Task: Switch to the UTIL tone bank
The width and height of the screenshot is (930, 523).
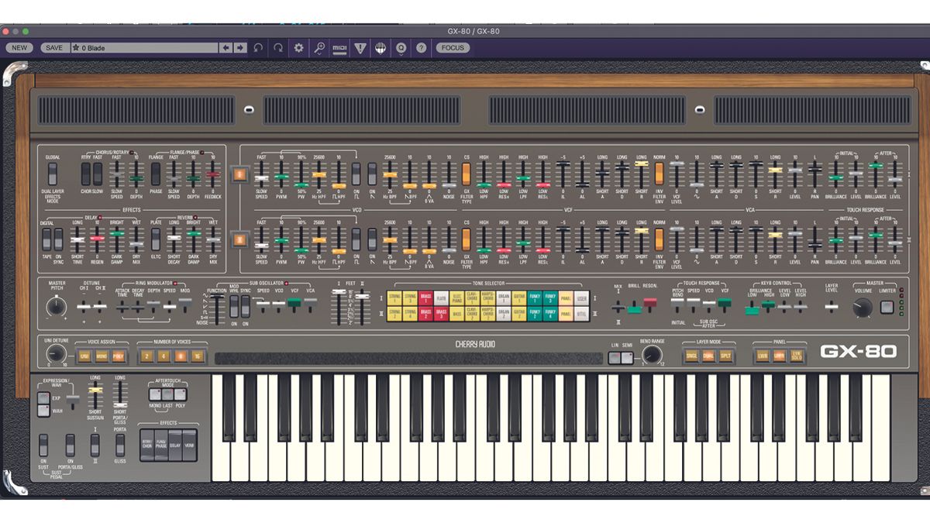Action: pos(582,313)
